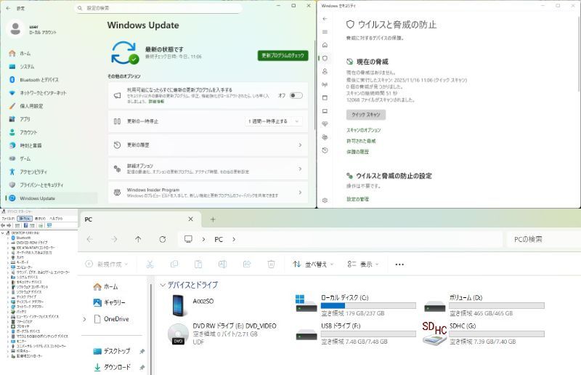The height and width of the screenshot is (375, 581).
Task: Toggle the Windows Security hamburger menu
Action: tap(325, 32)
